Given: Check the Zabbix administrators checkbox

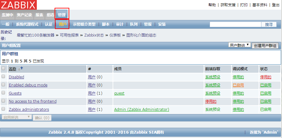Looking at the screenshot, I should pos(3,109).
